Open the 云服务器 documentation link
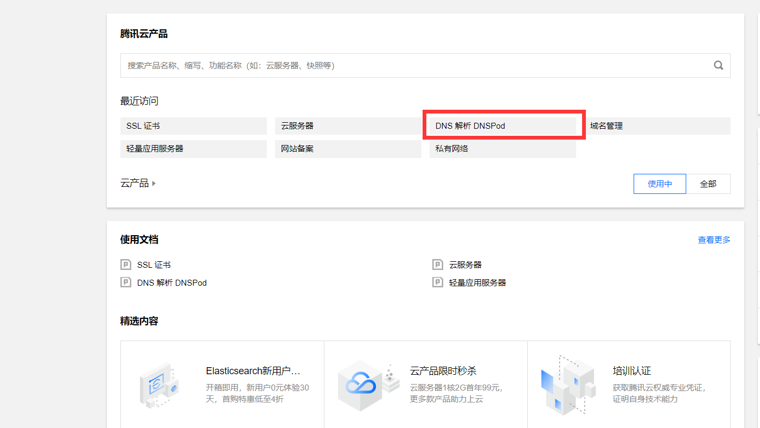The image size is (760, 428). coord(465,265)
